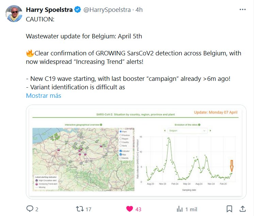Click the previous arrow beside the Belgium dropdown

(165, 130)
